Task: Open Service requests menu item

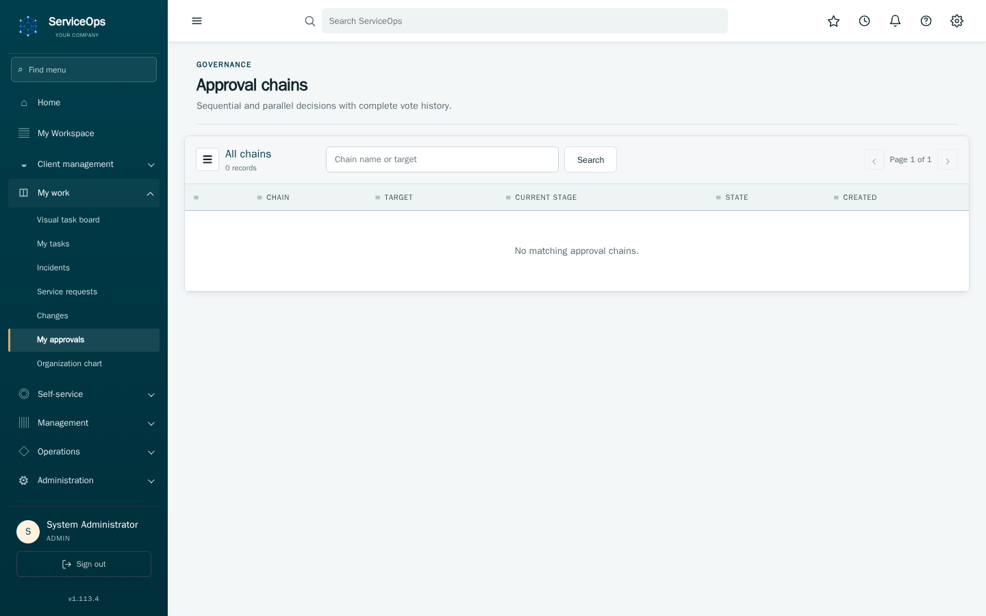Action: 84,292
